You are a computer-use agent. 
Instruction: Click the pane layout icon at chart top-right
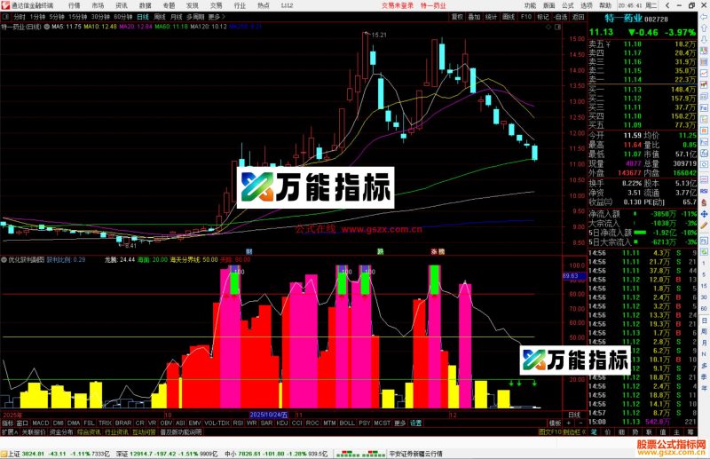coord(557,27)
